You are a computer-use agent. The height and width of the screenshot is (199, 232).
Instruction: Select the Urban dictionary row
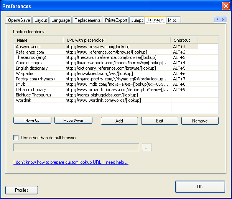pyautogui.click(x=116, y=90)
